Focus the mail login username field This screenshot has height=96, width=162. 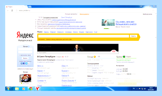click(25, 49)
